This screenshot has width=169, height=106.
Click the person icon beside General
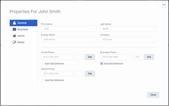pyautogui.click(x=14, y=23)
